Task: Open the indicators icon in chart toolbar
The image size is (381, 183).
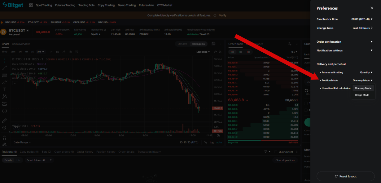Action: 58,52
